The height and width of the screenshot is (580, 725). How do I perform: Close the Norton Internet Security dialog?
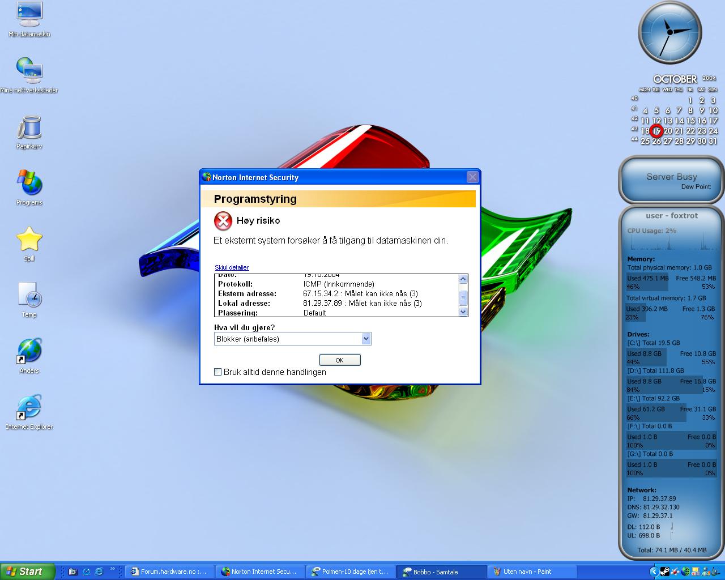472,177
